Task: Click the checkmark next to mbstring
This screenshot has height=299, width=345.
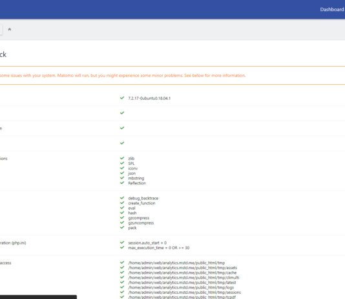Action: (122, 178)
